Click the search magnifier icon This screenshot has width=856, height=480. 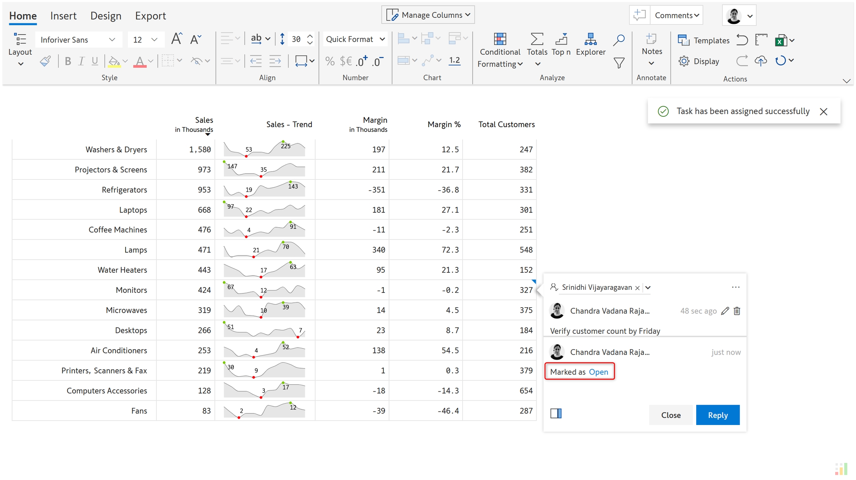[619, 40]
